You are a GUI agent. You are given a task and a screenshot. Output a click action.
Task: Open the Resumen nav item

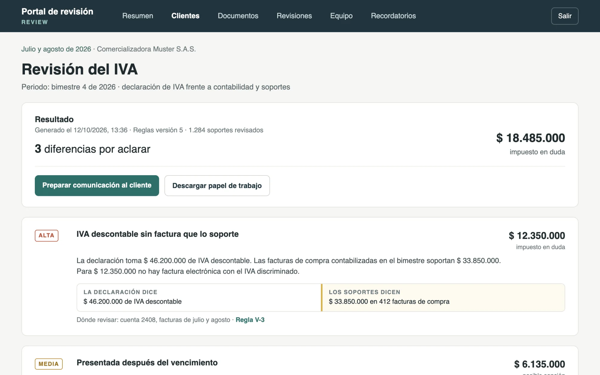coord(137,16)
